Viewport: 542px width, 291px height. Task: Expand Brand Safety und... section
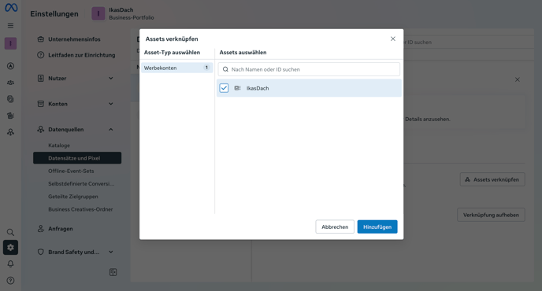pyautogui.click(x=76, y=252)
